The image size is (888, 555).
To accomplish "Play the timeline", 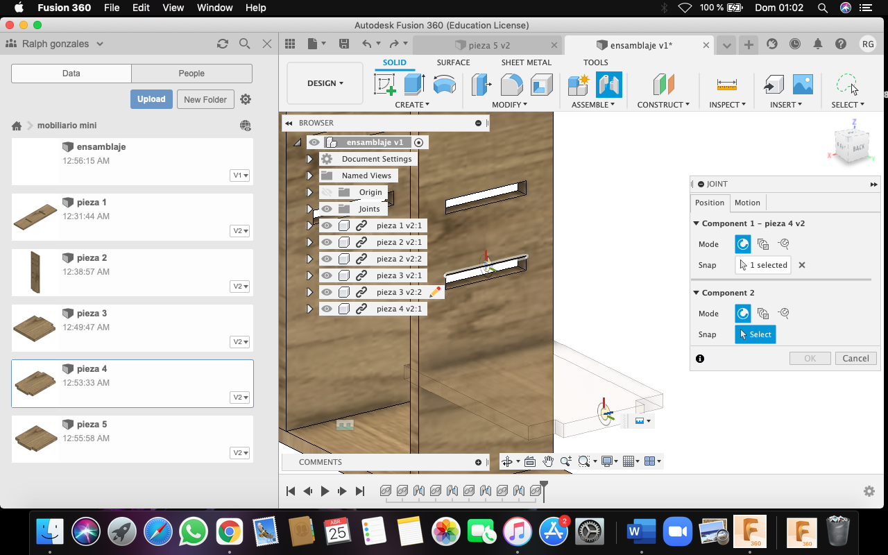I will click(x=325, y=491).
